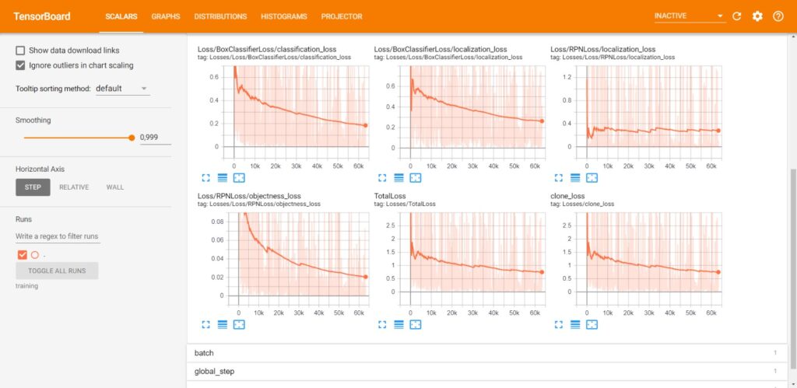Expand RPNLoss objectness_loss chart to full size
The height and width of the screenshot is (388, 797).
point(205,324)
